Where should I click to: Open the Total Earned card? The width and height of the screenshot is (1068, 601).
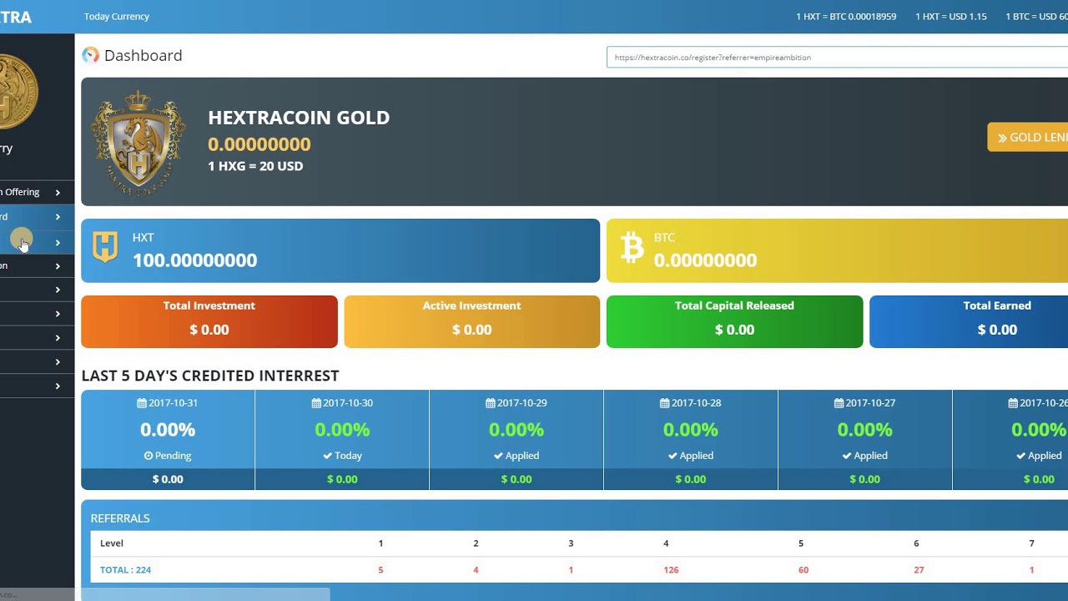click(x=969, y=321)
